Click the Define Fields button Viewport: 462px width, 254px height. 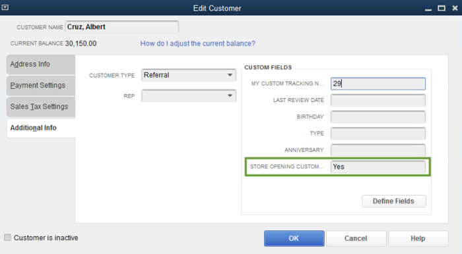click(393, 201)
